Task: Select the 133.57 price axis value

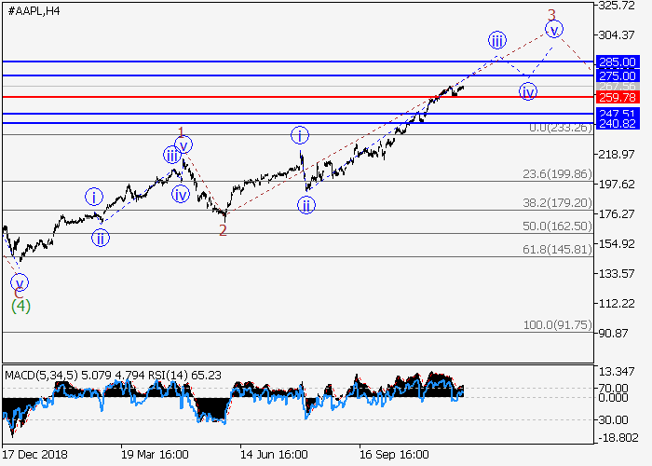Action: pyautogui.click(x=617, y=274)
